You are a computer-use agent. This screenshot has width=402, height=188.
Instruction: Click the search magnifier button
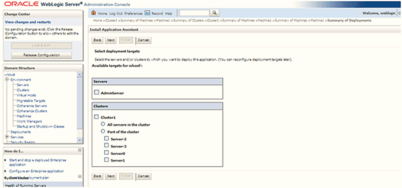click(x=214, y=13)
